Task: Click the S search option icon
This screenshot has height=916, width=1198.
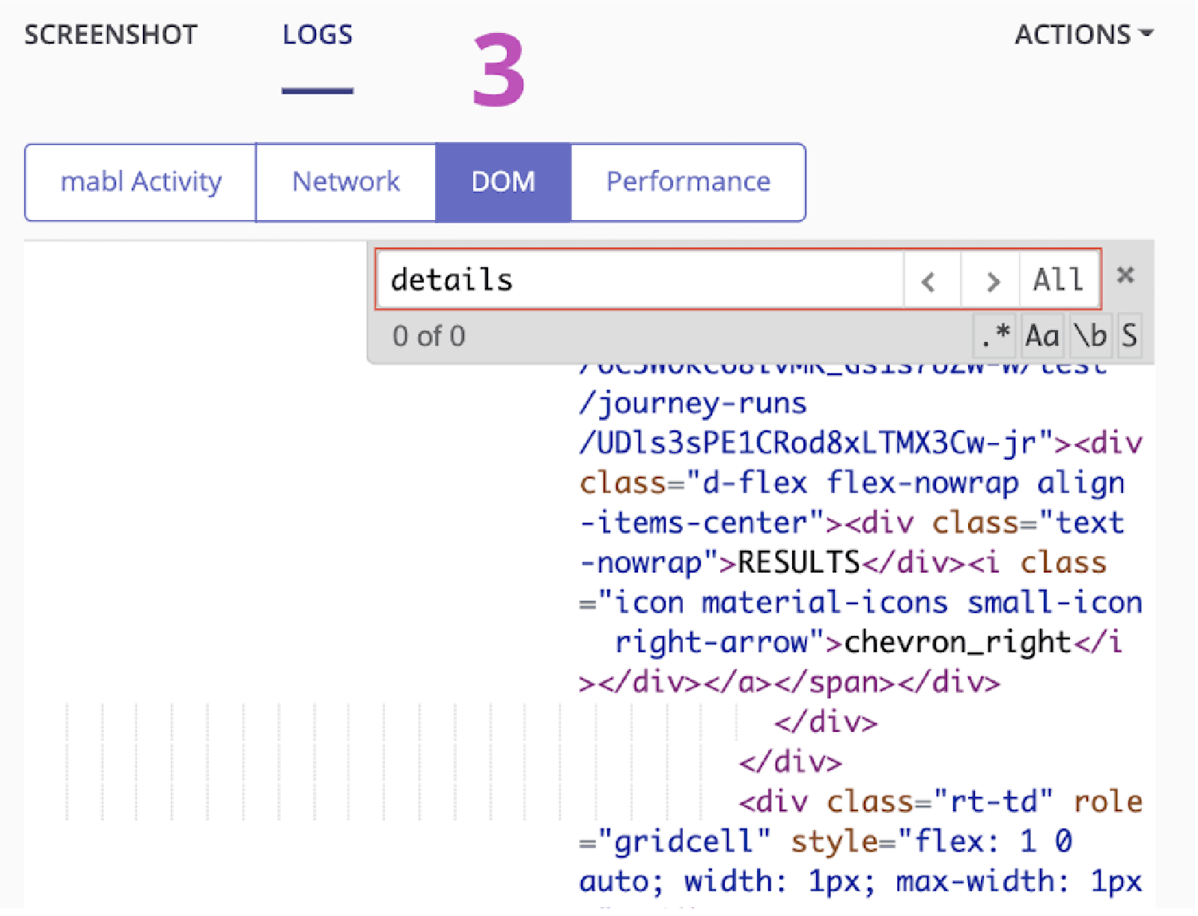Action: 1131,336
